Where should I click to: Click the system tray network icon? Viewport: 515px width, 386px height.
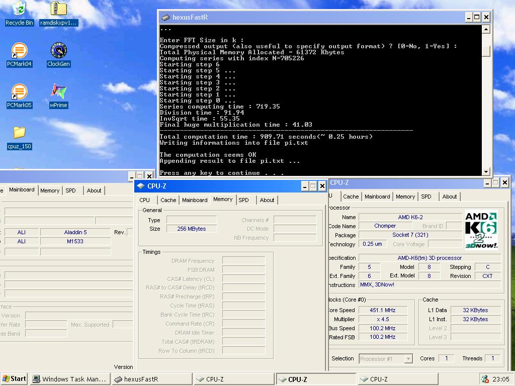(x=485, y=379)
